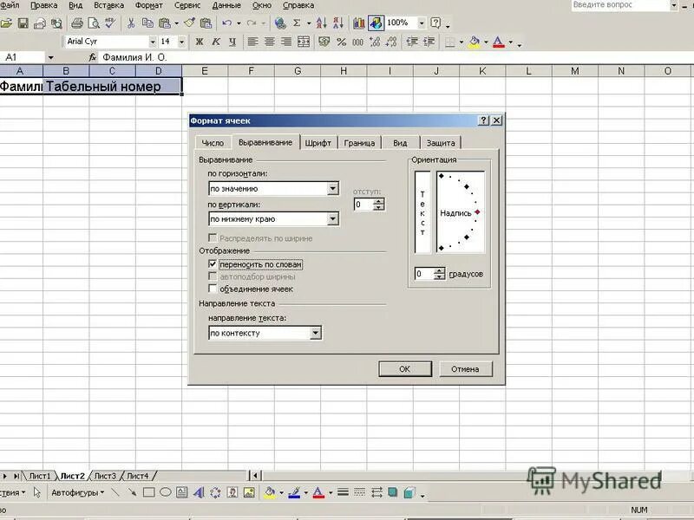Click the Undo arrow icon
694x520 pixels.
[226, 23]
